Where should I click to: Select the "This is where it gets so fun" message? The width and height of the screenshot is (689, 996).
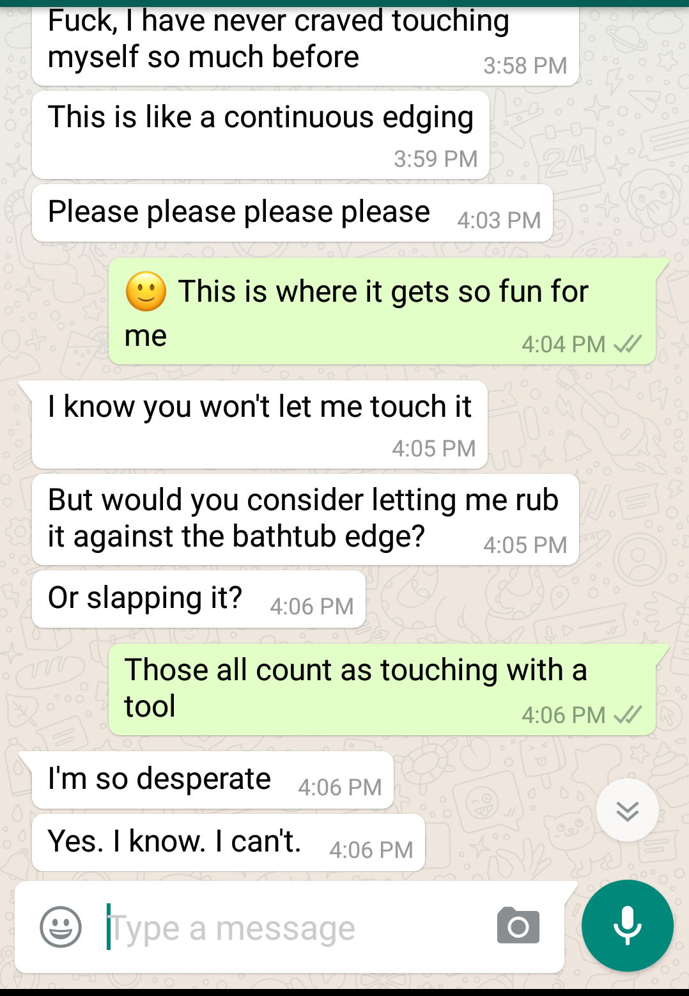(382, 311)
